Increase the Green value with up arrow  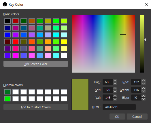144,88
